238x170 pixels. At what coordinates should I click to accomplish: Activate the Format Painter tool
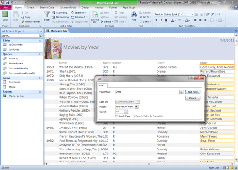click(31, 22)
